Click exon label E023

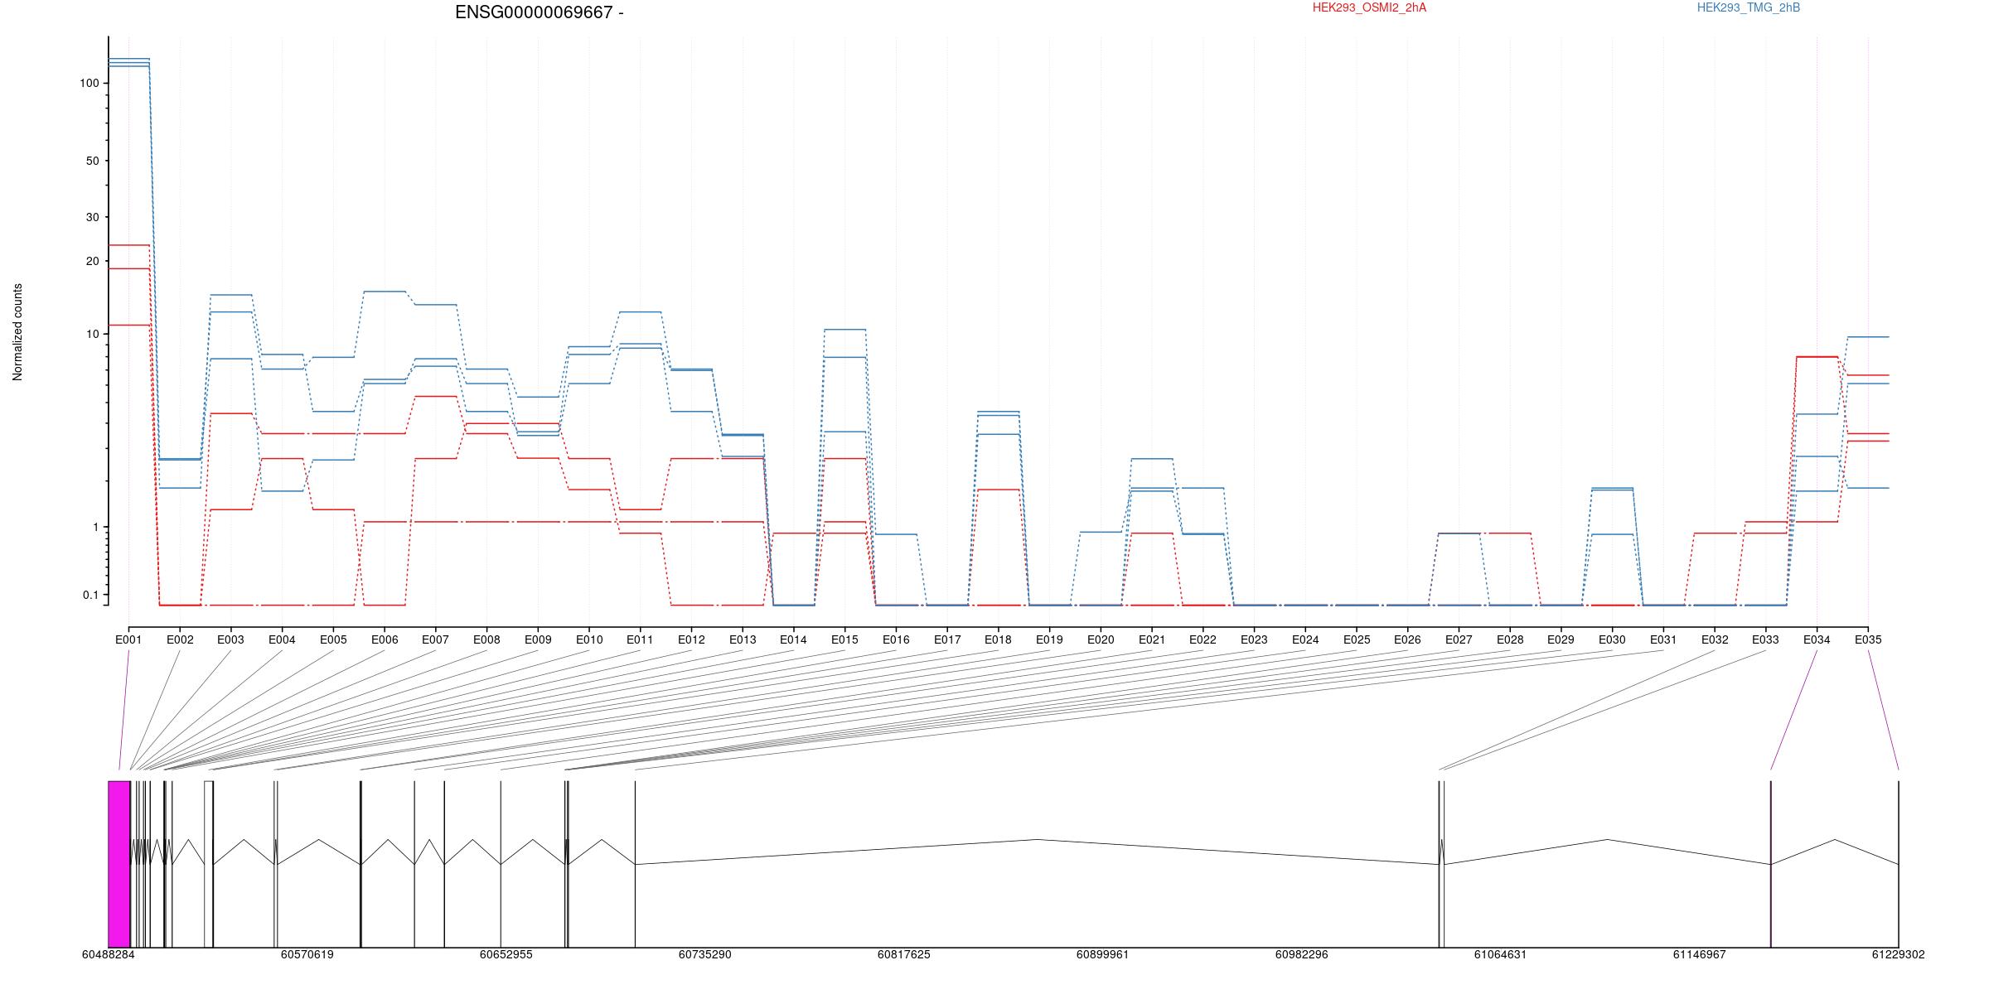tap(1254, 639)
